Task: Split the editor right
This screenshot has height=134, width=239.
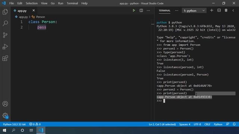Action: pos(141,10)
